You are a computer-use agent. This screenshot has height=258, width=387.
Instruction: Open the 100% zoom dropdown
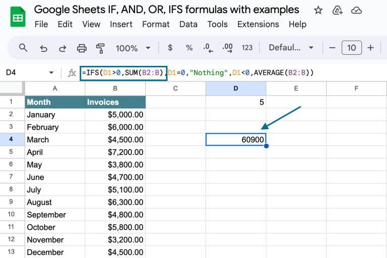pos(134,48)
